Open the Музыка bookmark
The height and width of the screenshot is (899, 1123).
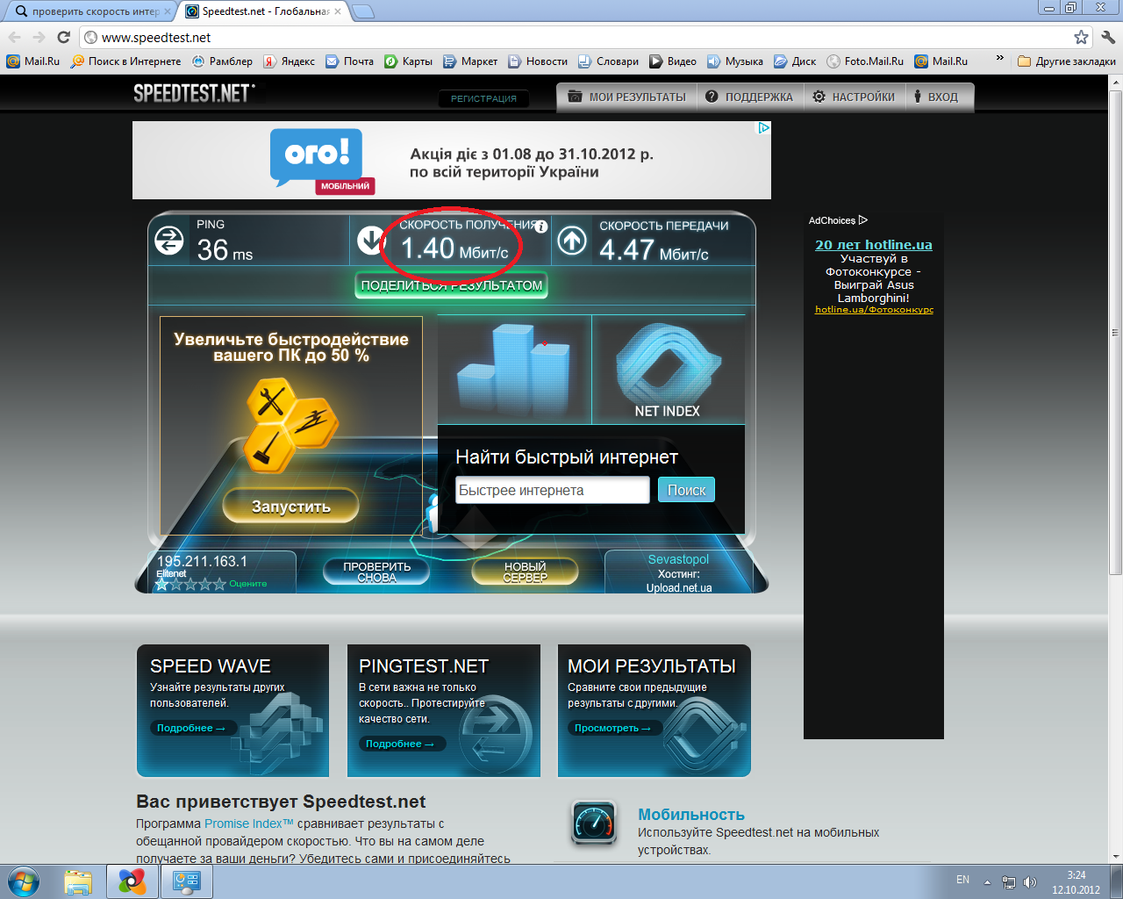pyautogui.click(x=735, y=61)
